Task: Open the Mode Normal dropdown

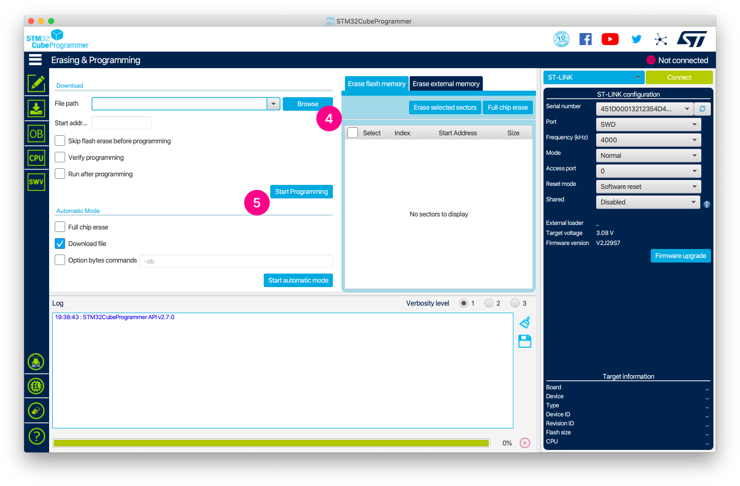Action: tap(648, 155)
